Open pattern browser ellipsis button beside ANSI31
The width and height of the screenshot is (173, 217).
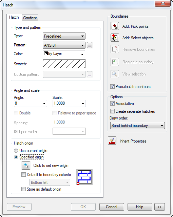pyautogui.click(x=90, y=45)
